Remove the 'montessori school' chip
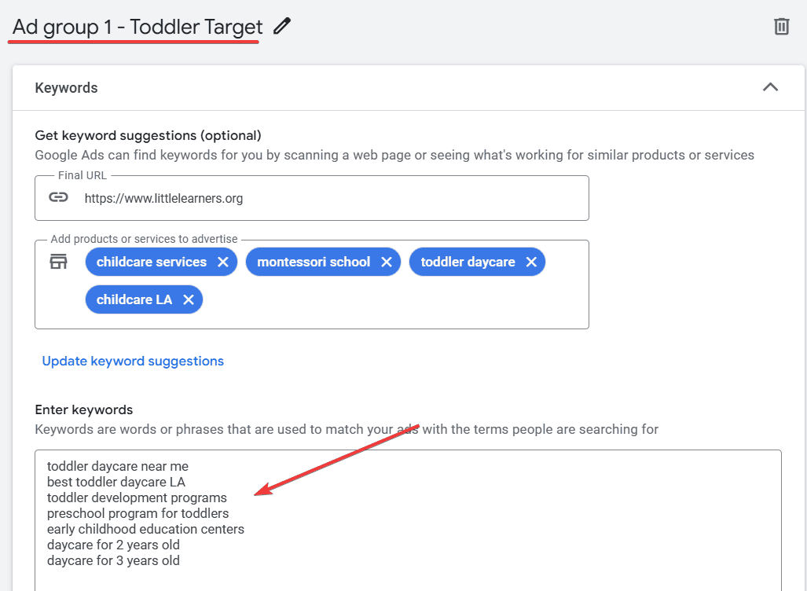The image size is (807, 591). click(387, 262)
